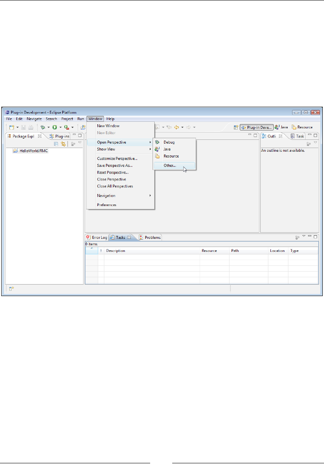Image resolution: width=324 pixels, height=467 pixels.
Task: Open the Run menu
Action: pyautogui.click(x=81, y=119)
